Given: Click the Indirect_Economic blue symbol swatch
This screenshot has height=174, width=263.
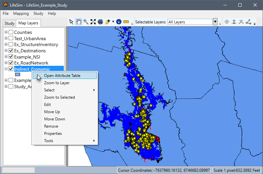Looking at the screenshot, I should tap(18, 74).
